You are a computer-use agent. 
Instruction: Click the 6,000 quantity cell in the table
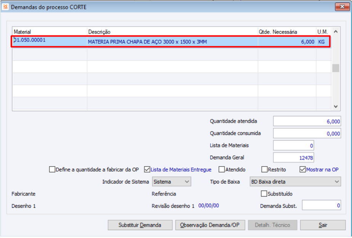pos(287,42)
